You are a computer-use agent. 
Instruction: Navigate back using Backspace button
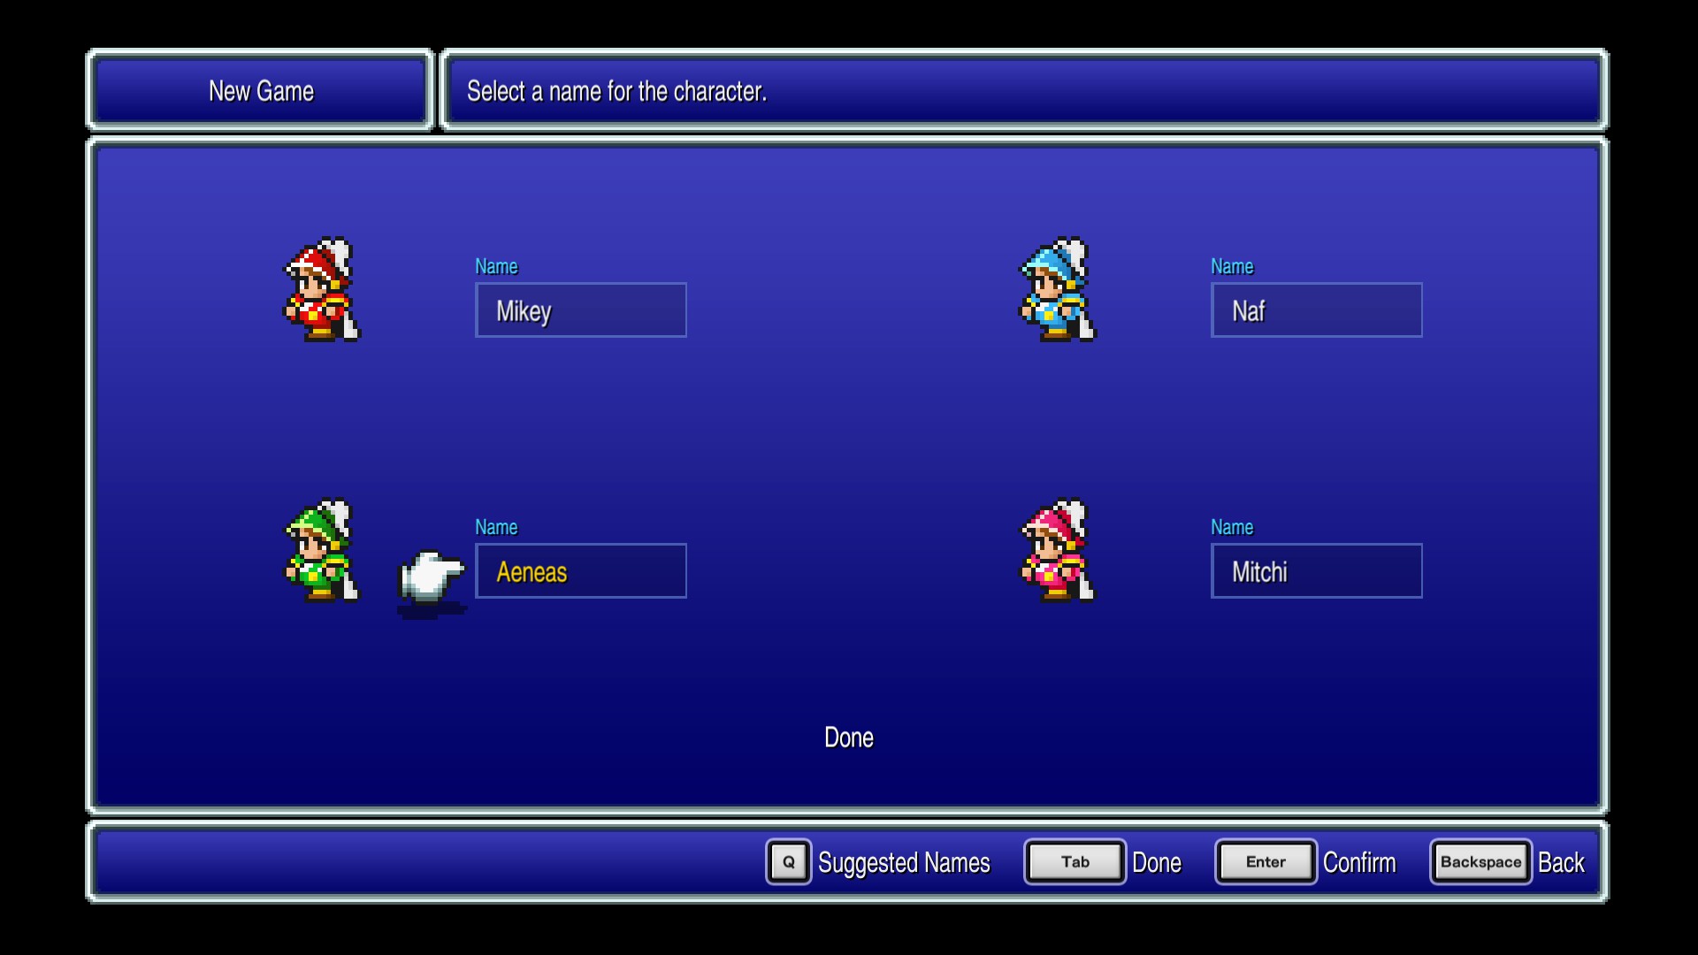[x=1479, y=863]
